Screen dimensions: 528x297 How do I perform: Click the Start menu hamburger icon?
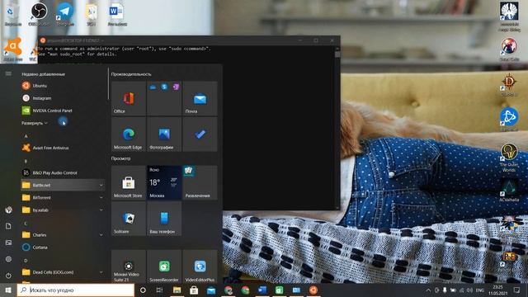click(8, 73)
